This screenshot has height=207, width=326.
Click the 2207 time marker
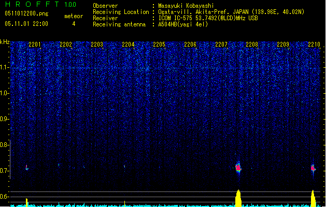point(221,45)
